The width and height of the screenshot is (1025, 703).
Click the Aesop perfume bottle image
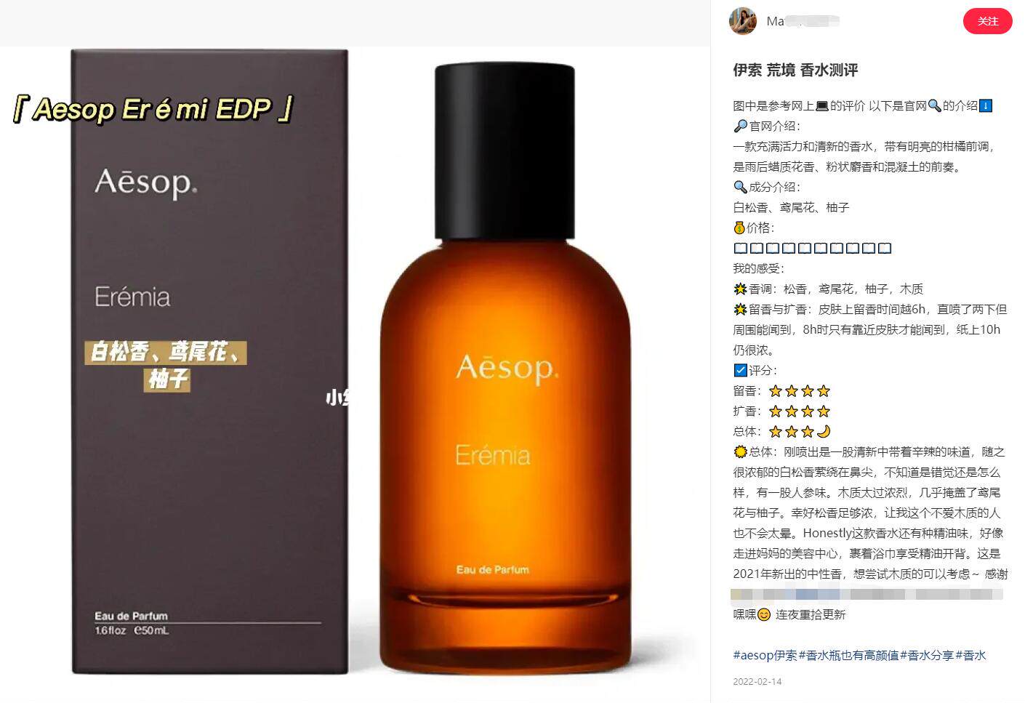point(505,367)
